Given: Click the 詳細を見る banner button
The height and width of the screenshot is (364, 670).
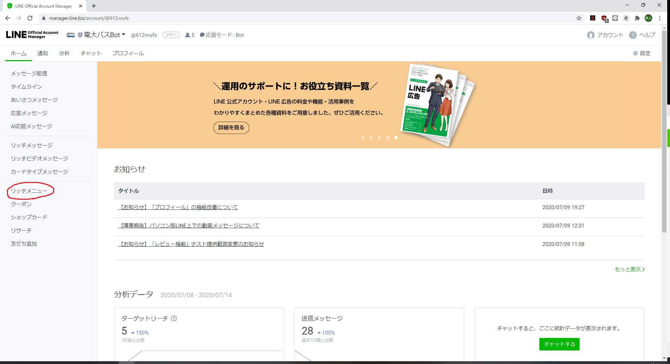Looking at the screenshot, I should pos(231,128).
